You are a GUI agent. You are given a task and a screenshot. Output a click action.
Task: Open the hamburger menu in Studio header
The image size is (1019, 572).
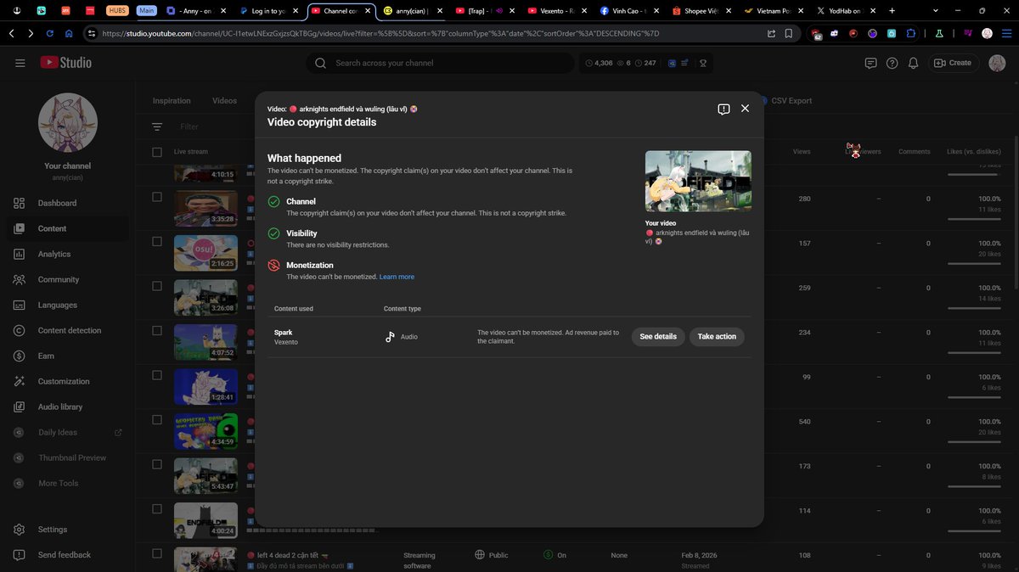click(x=20, y=63)
